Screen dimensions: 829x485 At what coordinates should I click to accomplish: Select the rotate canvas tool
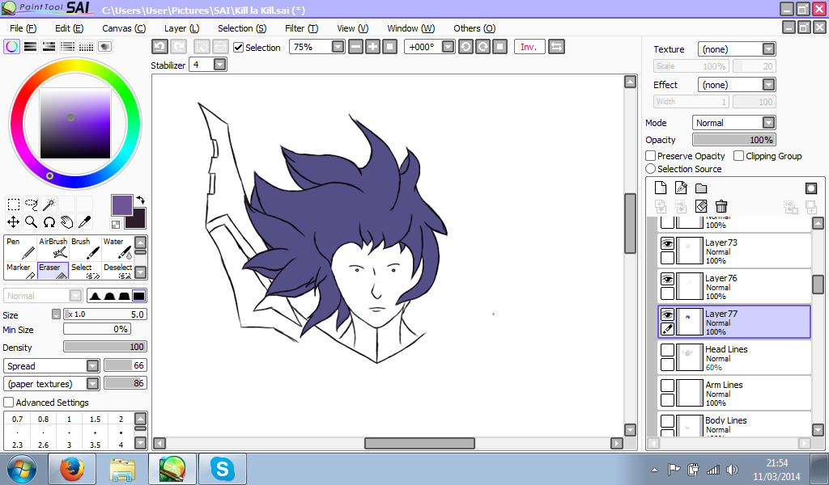coord(49,222)
